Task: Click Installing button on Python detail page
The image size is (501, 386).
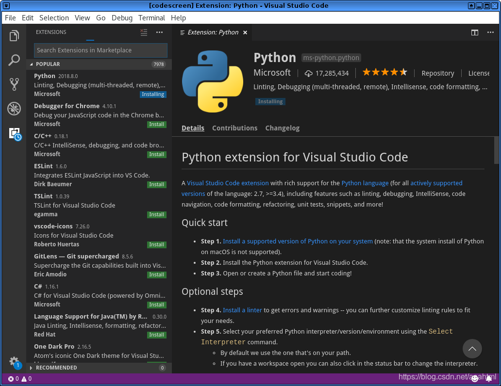Action: pos(270,101)
